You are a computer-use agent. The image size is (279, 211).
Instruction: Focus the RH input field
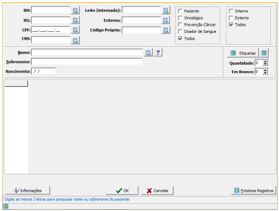point(51,10)
